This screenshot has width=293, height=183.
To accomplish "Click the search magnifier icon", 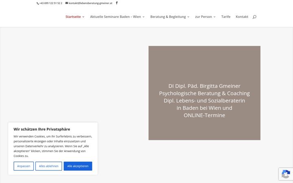I will pos(254,17).
